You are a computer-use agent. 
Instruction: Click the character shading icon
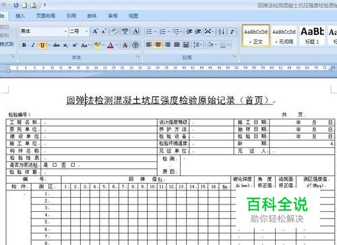(125, 45)
